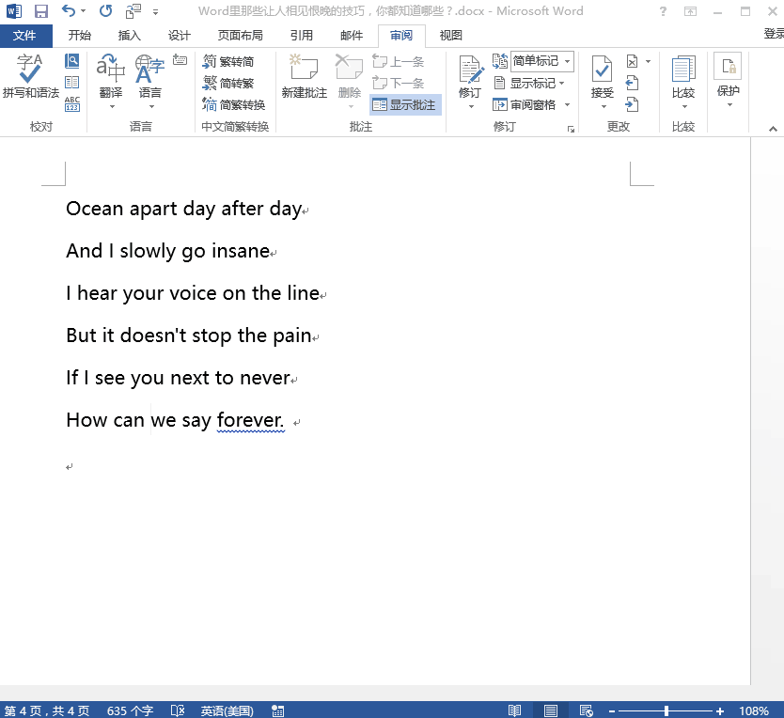Viewport: 784px width, 718px height.
Task: Click the Save icon in quick access toolbar
Action: click(x=41, y=11)
